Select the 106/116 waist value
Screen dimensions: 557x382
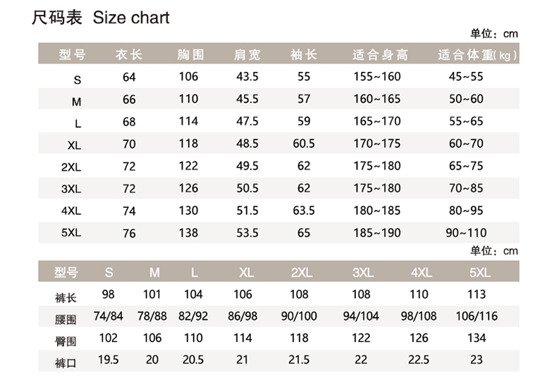pyautogui.click(x=477, y=316)
